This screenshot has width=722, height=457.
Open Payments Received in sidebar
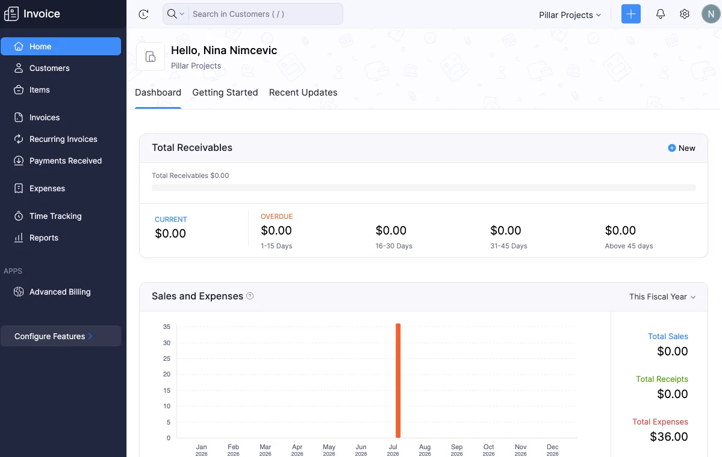(x=61, y=161)
